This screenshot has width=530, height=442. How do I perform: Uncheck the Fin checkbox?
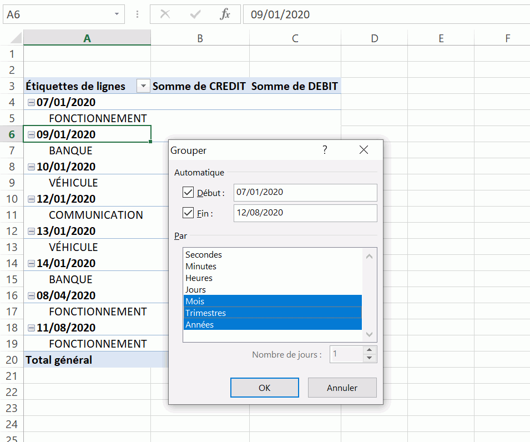click(x=188, y=213)
